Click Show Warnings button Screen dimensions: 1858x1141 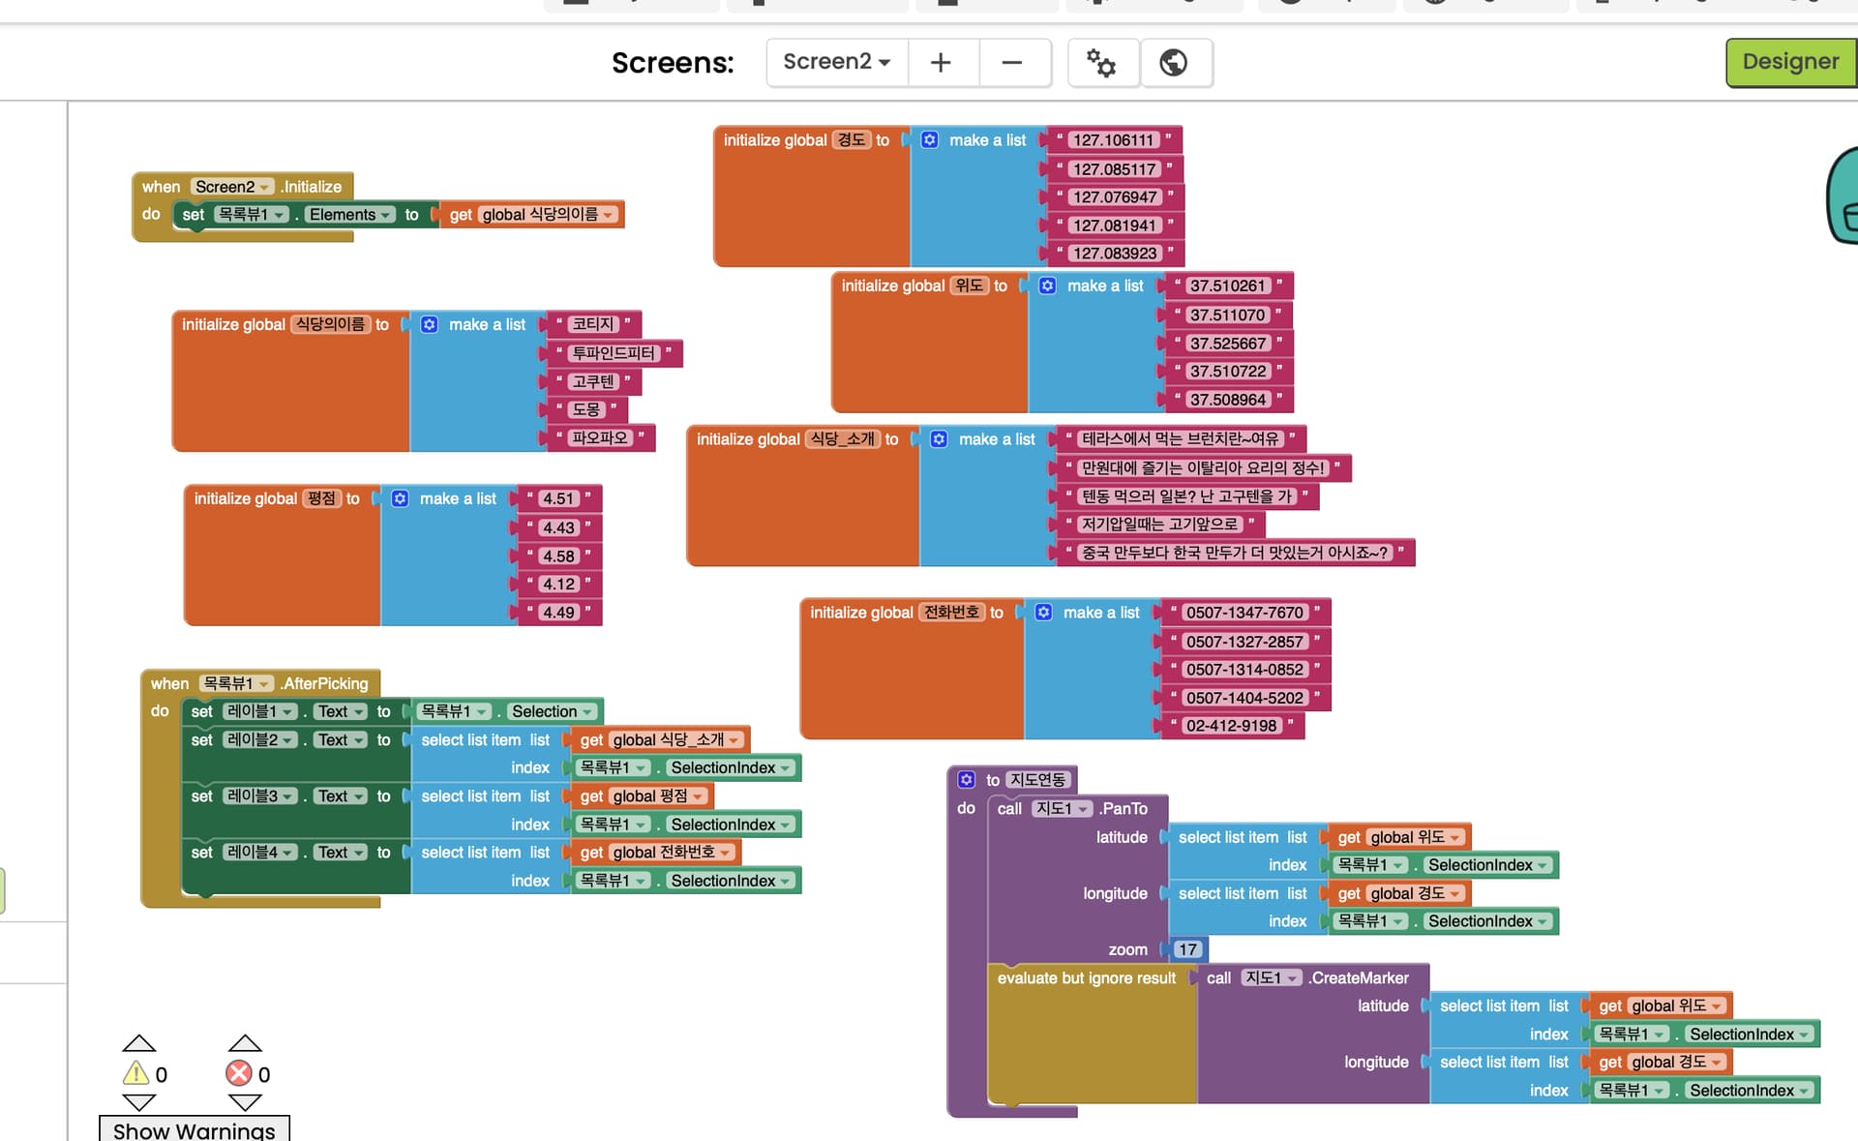coord(194,1128)
